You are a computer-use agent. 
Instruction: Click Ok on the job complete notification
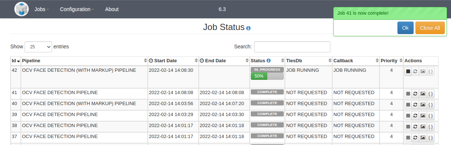405,28
